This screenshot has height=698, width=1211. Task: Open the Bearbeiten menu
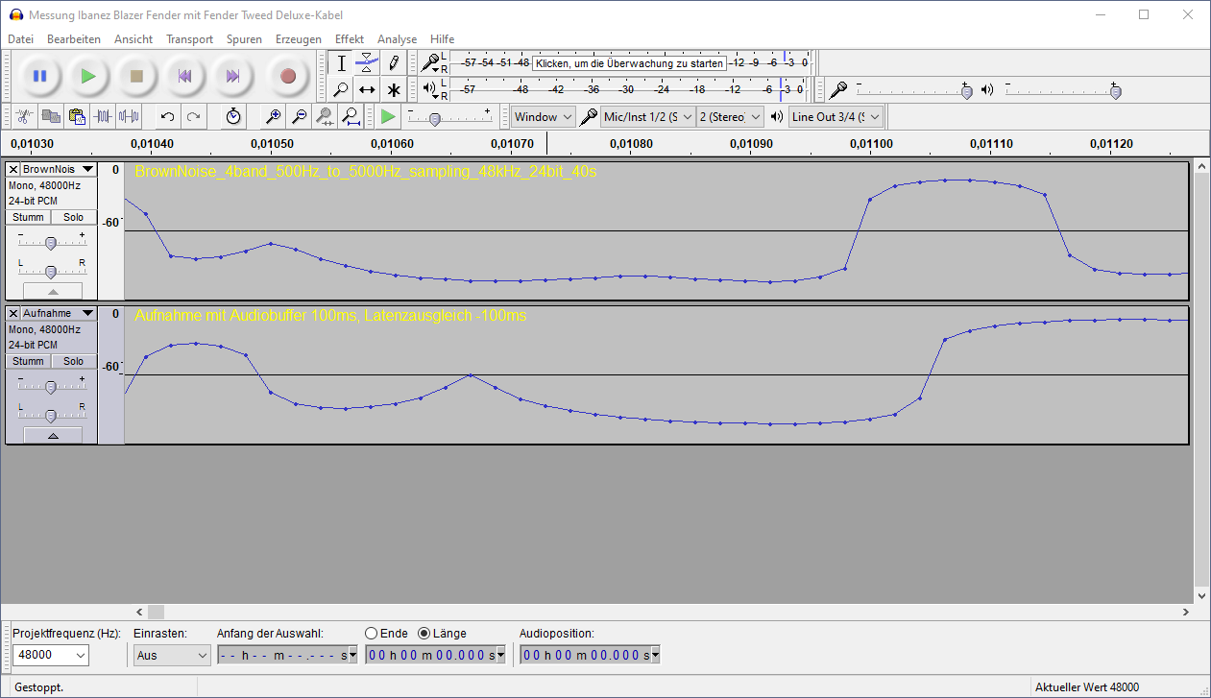[74, 39]
